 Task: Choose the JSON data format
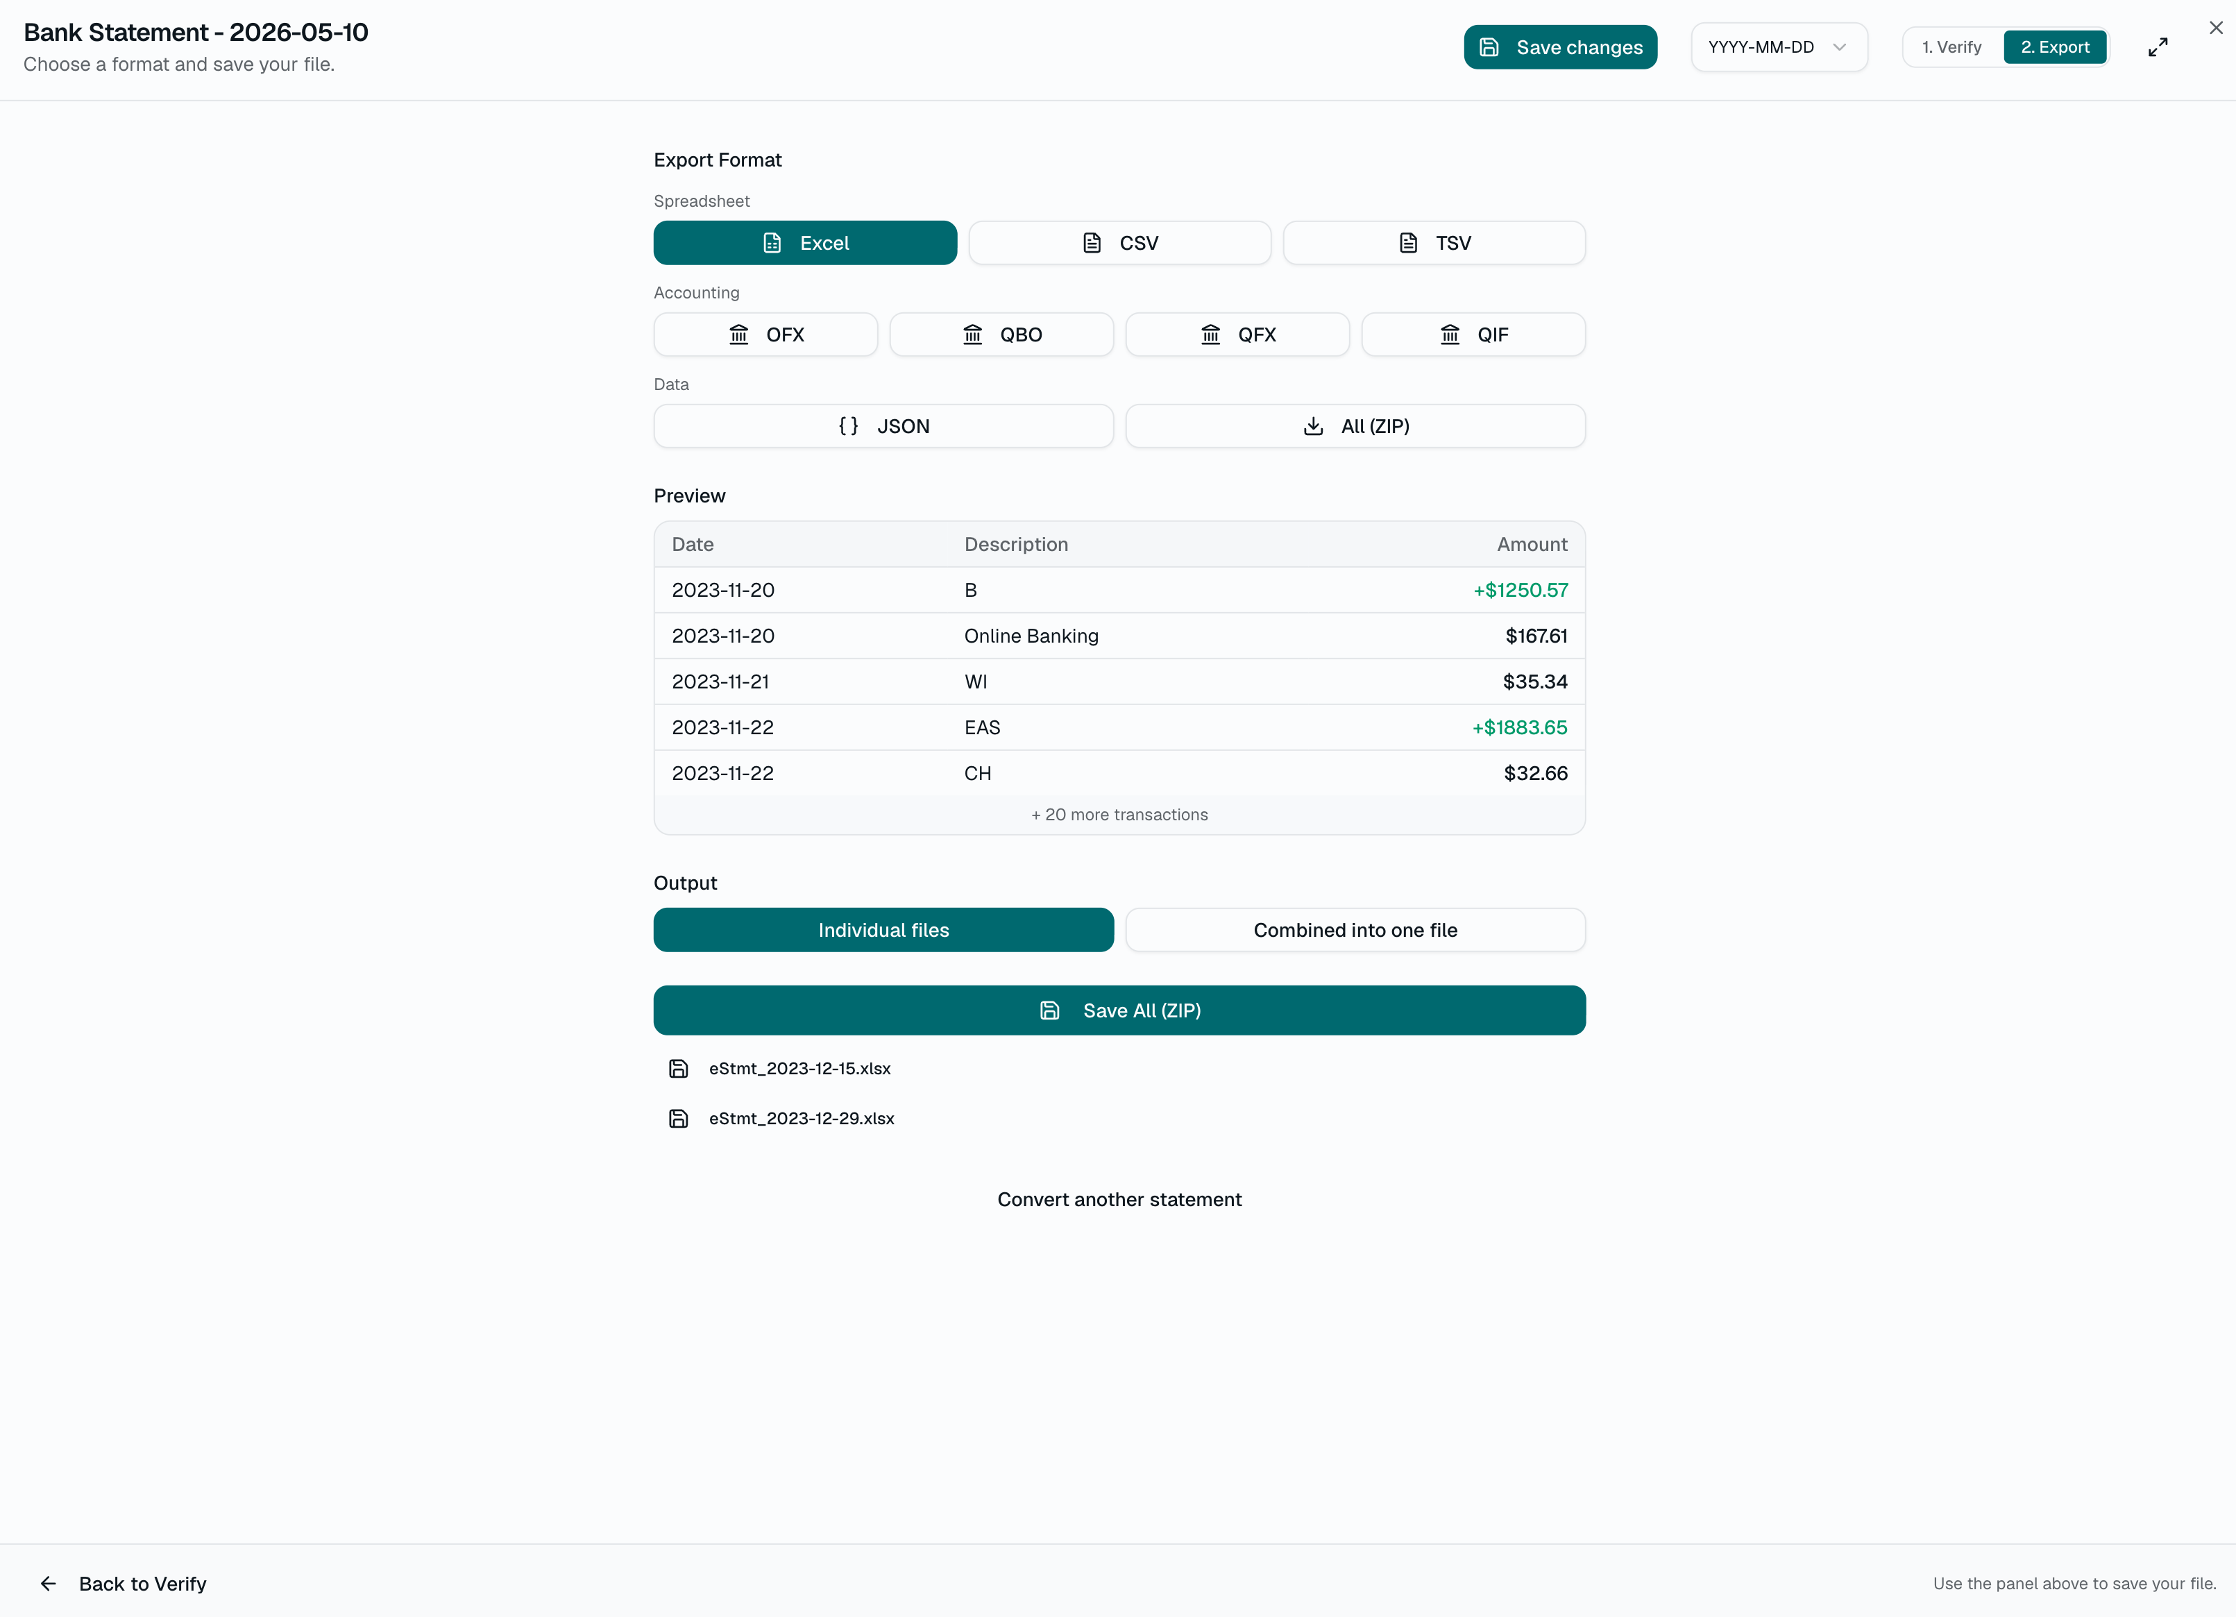(883, 426)
